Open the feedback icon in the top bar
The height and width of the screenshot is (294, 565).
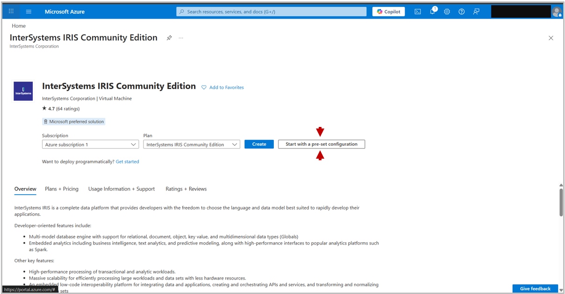pyautogui.click(x=476, y=11)
